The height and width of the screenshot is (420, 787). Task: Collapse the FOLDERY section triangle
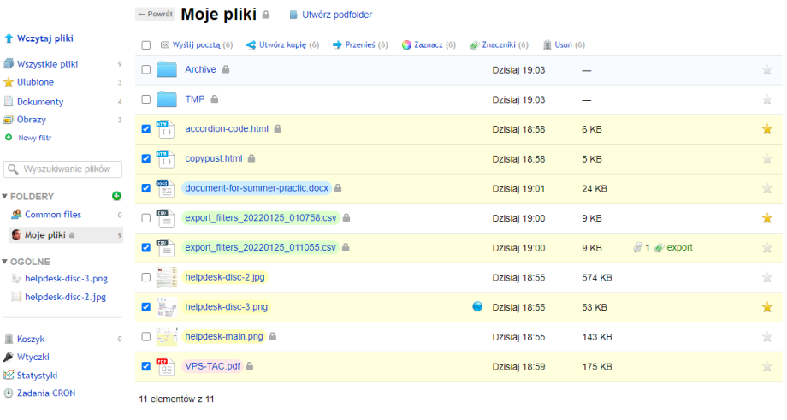tap(5, 197)
